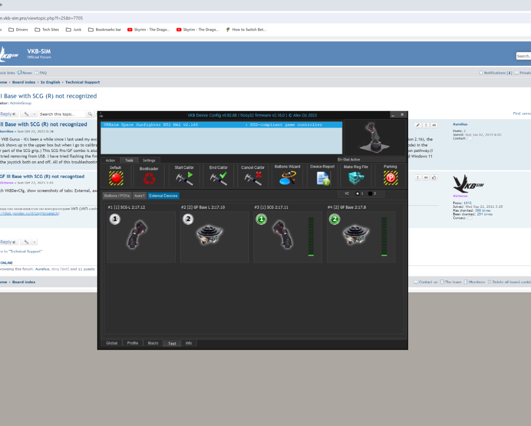The image size is (531, 426).
Task: Select device #4 GF Base image
Action: coord(356,234)
